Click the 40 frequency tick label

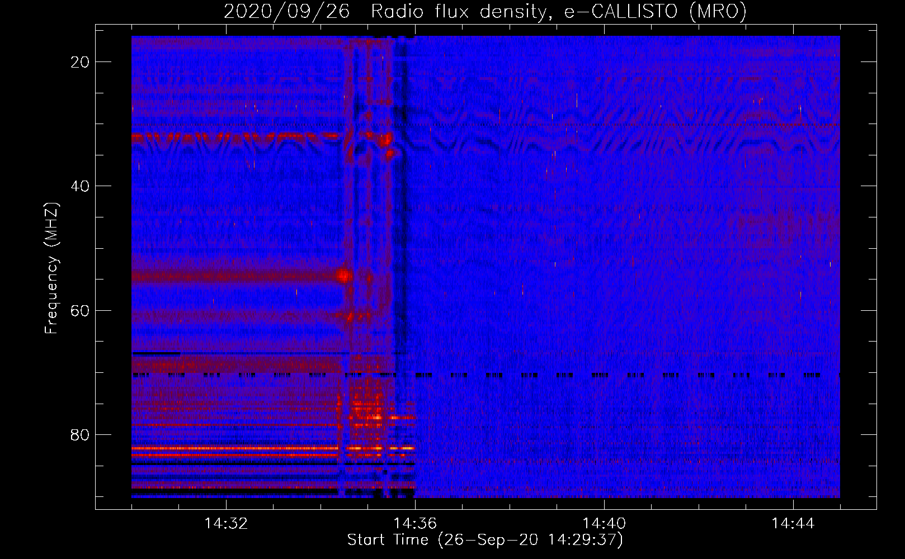[x=81, y=186]
